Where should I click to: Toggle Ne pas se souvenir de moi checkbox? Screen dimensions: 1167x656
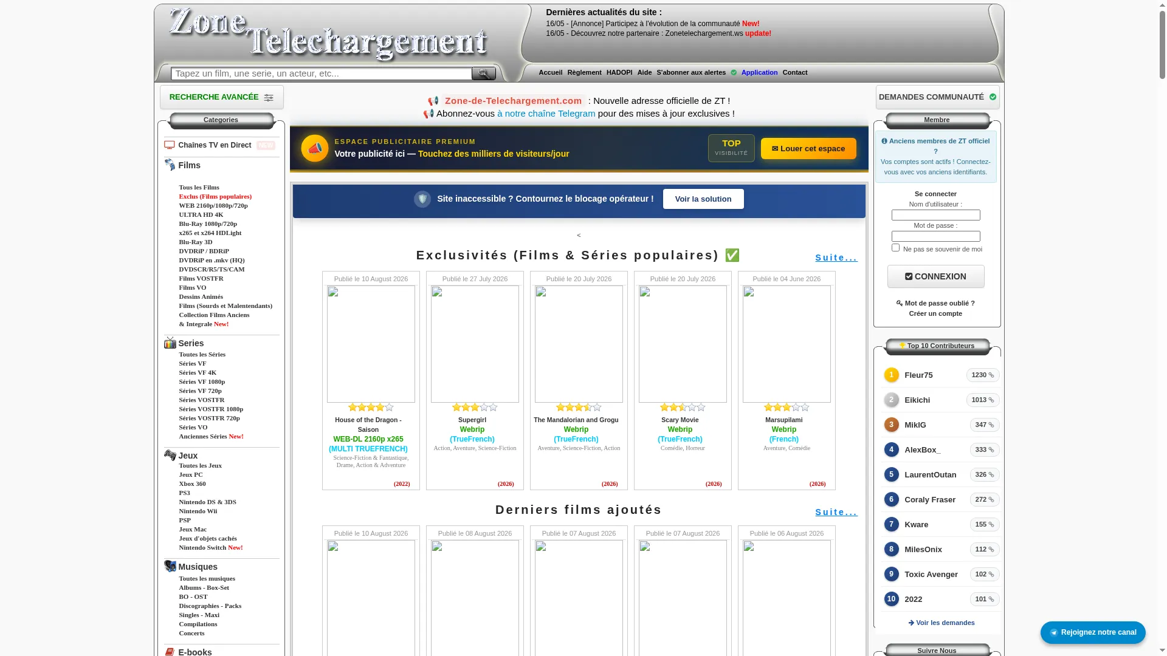point(895,248)
